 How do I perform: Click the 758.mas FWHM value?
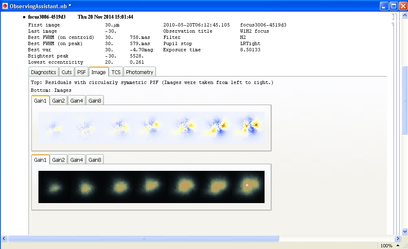click(x=140, y=37)
